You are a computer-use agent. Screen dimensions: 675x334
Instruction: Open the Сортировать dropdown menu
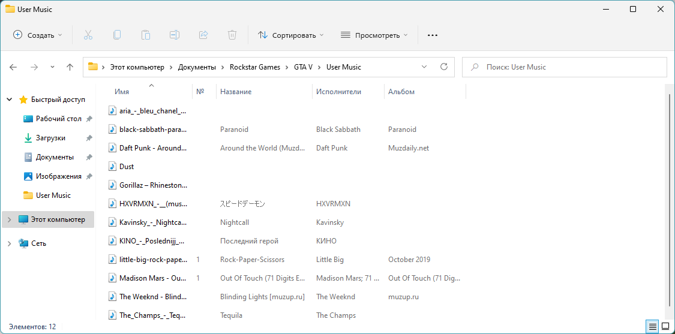tap(291, 35)
